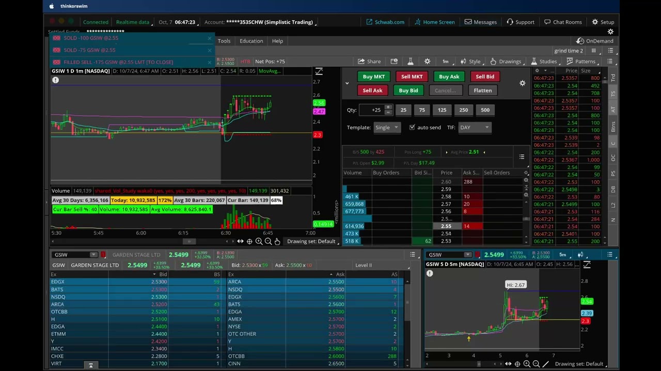This screenshot has width=661, height=371.
Task: Open main chart Drawing set: Default selector
Action: tap(313, 241)
